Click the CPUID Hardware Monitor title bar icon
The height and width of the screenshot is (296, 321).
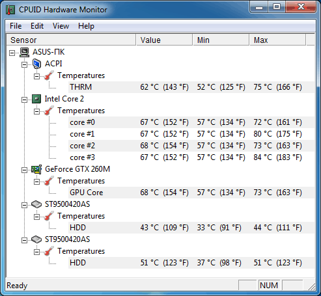pyautogui.click(x=10, y=10)
